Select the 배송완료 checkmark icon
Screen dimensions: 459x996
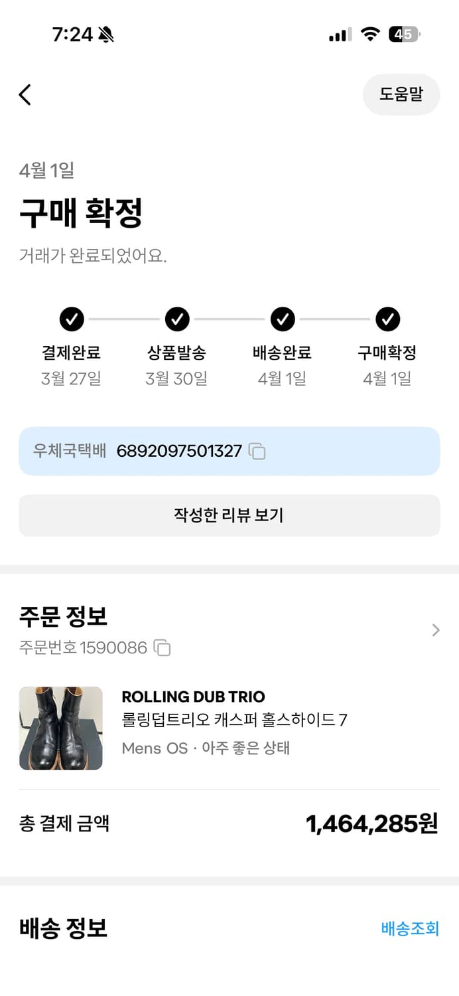283,319
